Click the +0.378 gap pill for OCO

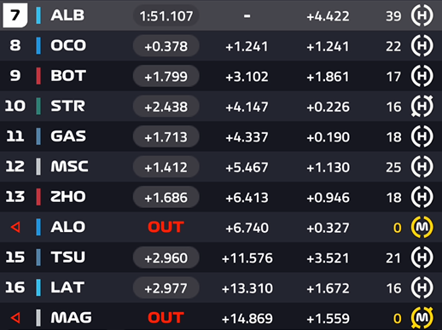tap(166, 46)
